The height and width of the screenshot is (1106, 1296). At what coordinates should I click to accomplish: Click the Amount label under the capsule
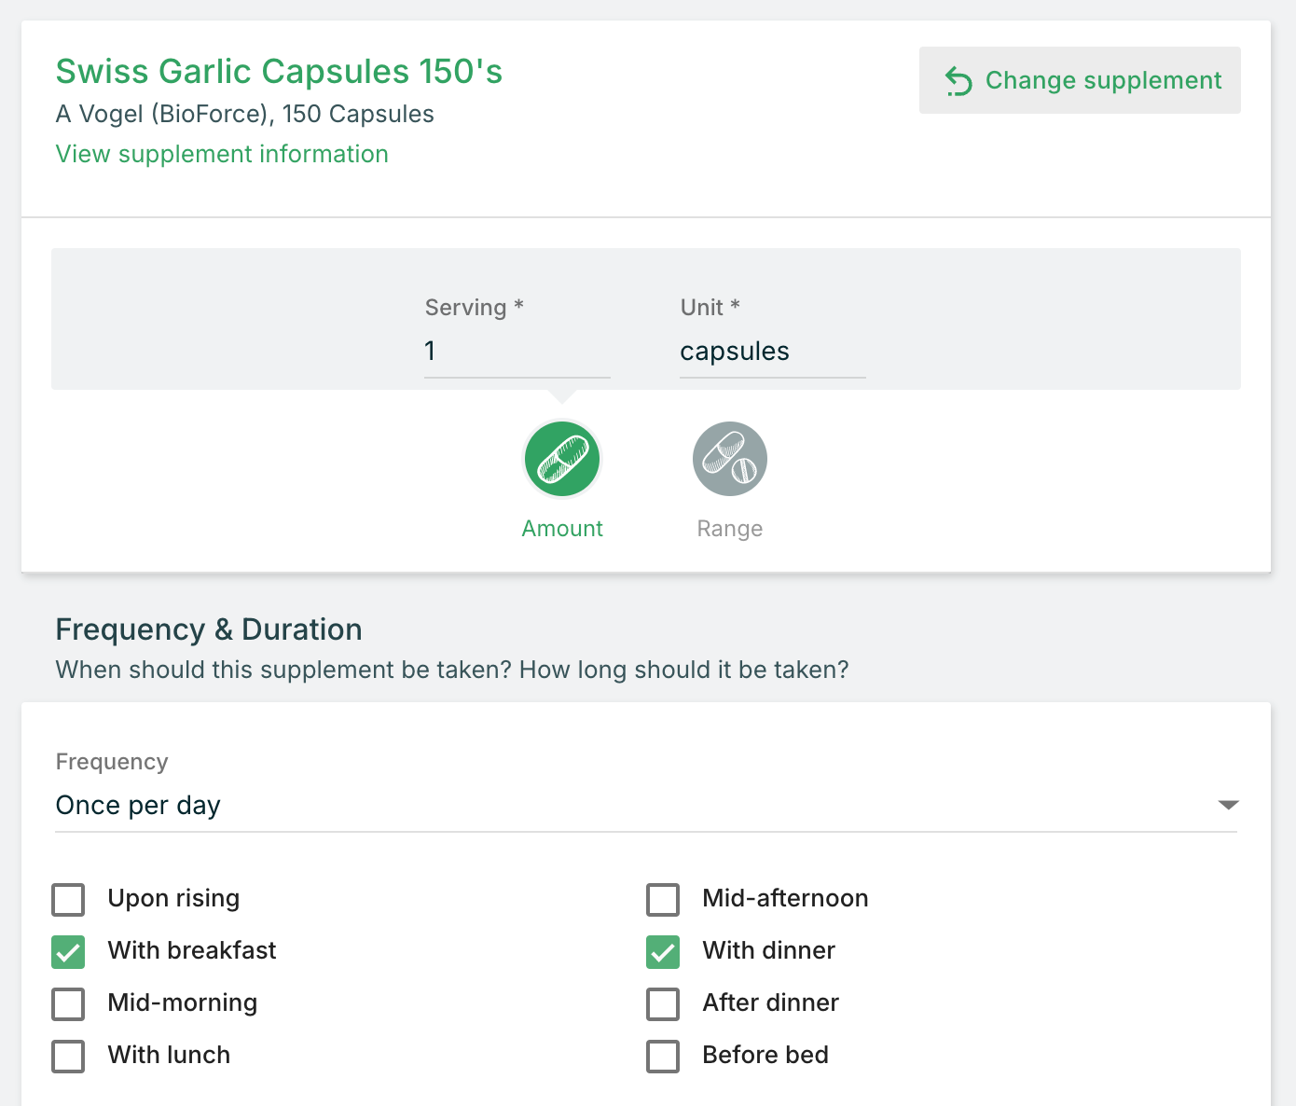tap(562, 529)
